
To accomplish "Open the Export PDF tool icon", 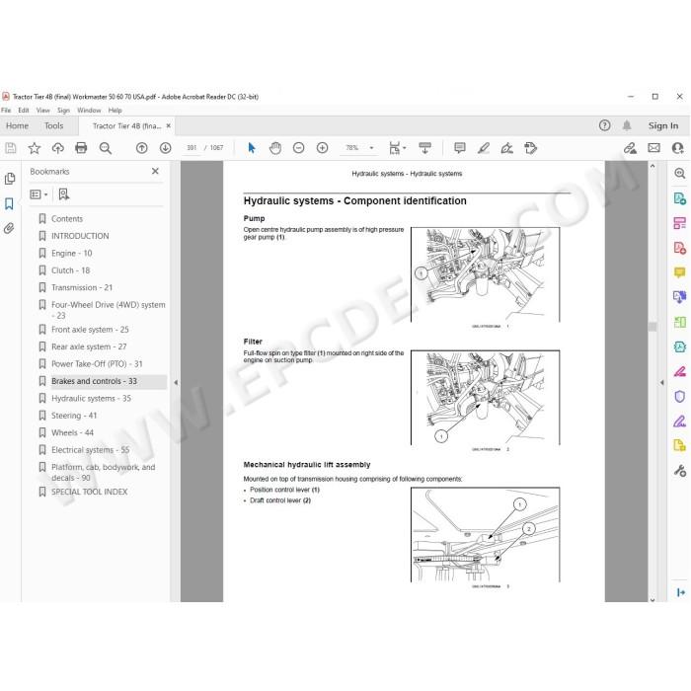I will pos(679,198).
